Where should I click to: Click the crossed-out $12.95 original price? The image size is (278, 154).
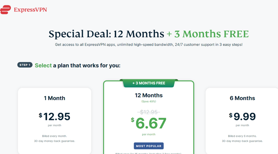click(x=149, y=112)
